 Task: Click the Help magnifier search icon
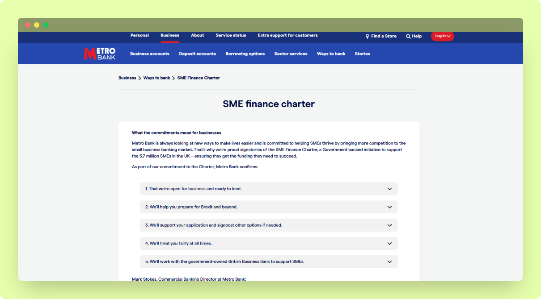click(408, 36)
